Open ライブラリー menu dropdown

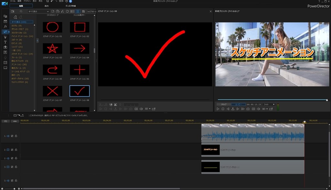coord(91,11)
